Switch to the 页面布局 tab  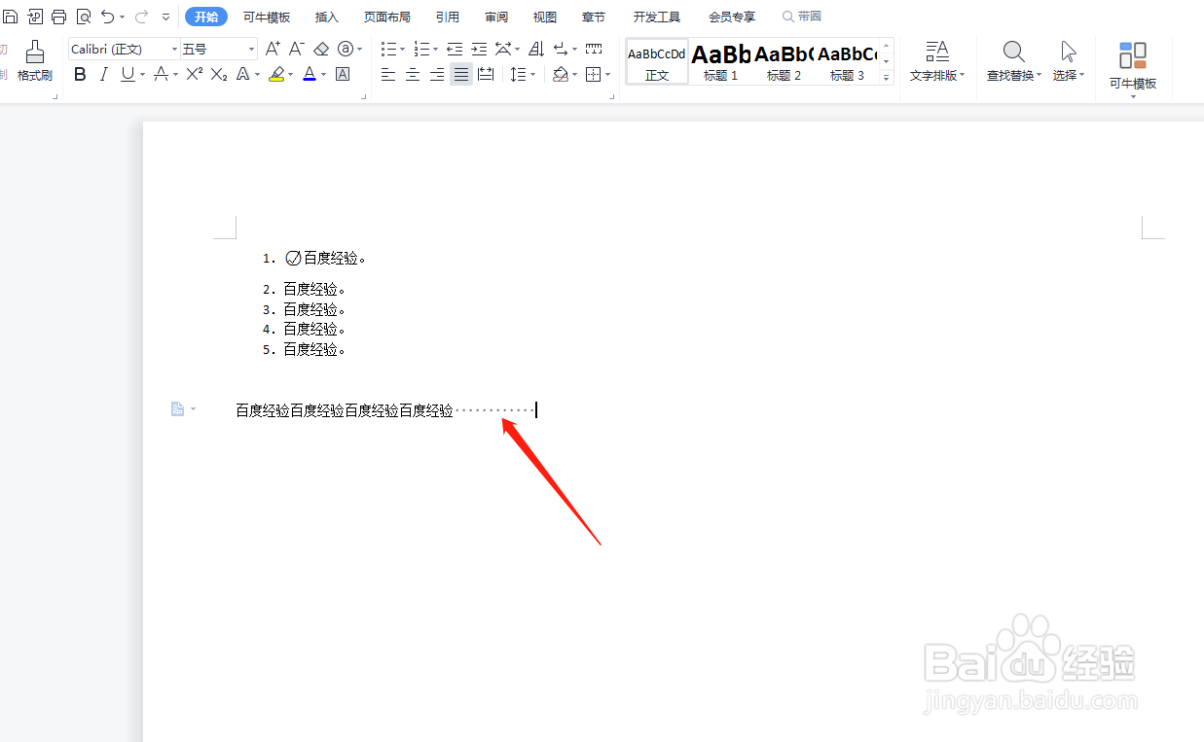pos(387,17)
